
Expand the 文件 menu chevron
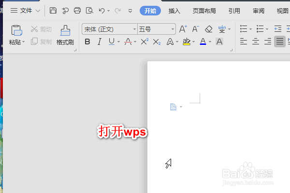(38, 11)
